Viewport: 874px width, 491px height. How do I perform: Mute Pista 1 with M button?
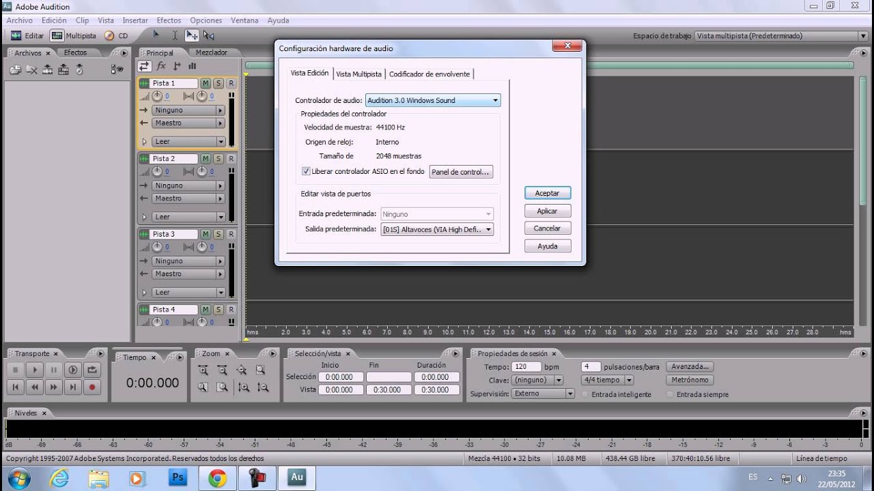coord(206,83)
